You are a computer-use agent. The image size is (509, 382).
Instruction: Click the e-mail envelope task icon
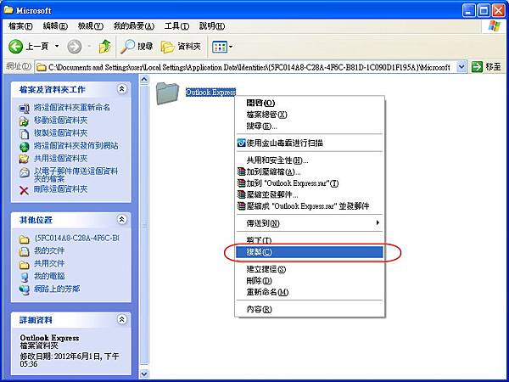pos(25,172)
